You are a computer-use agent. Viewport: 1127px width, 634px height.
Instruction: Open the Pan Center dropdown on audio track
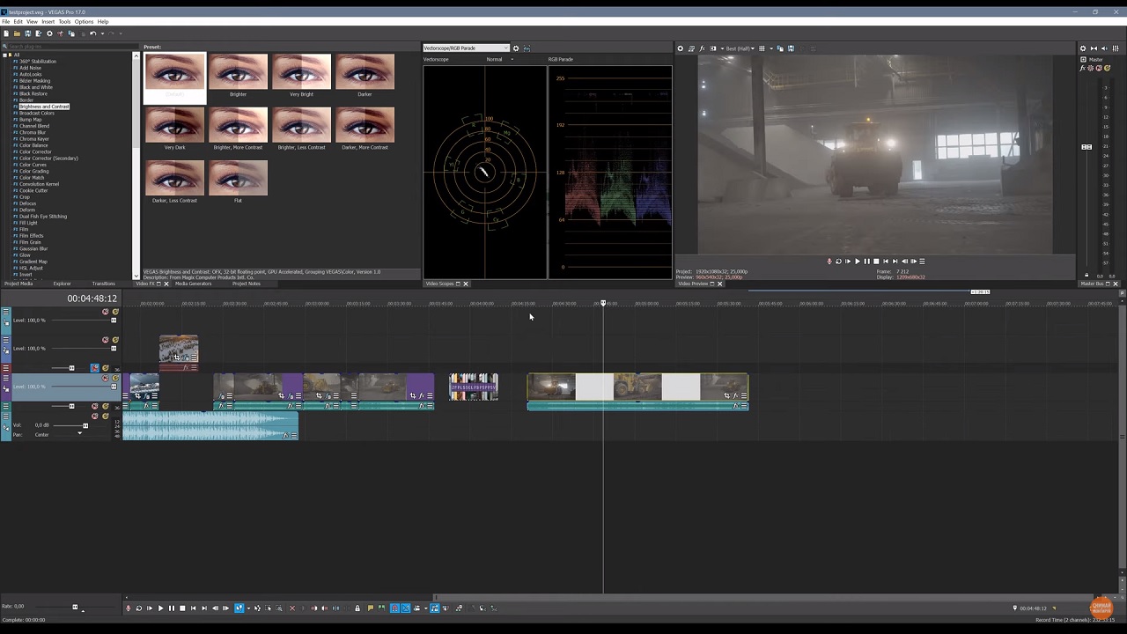tap(79, 434)
